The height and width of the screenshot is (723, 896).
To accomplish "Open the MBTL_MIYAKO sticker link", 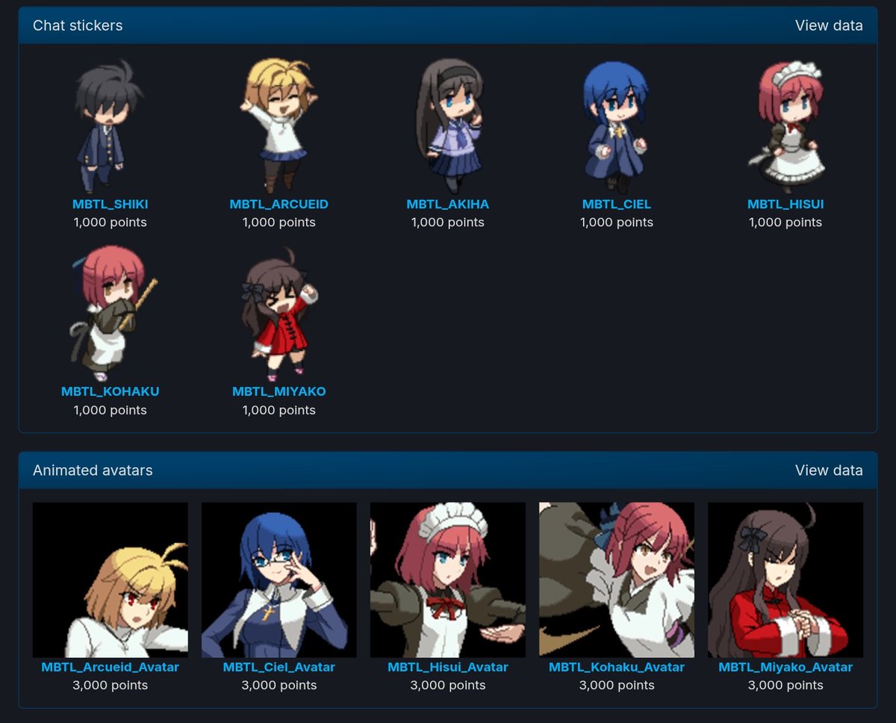I will (279, 391).
